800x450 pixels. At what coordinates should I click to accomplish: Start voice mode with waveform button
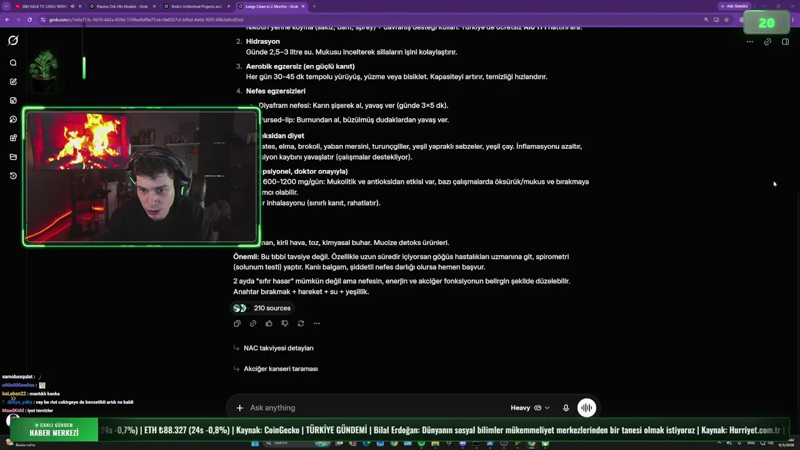click(x=587, y=408)
